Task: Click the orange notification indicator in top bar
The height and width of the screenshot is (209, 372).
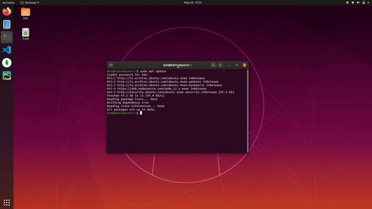Action: coord(348,2)
